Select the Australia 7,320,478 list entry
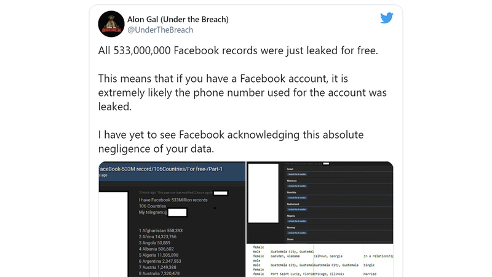Viewport: 492px width, 277px height. point(162,273)
